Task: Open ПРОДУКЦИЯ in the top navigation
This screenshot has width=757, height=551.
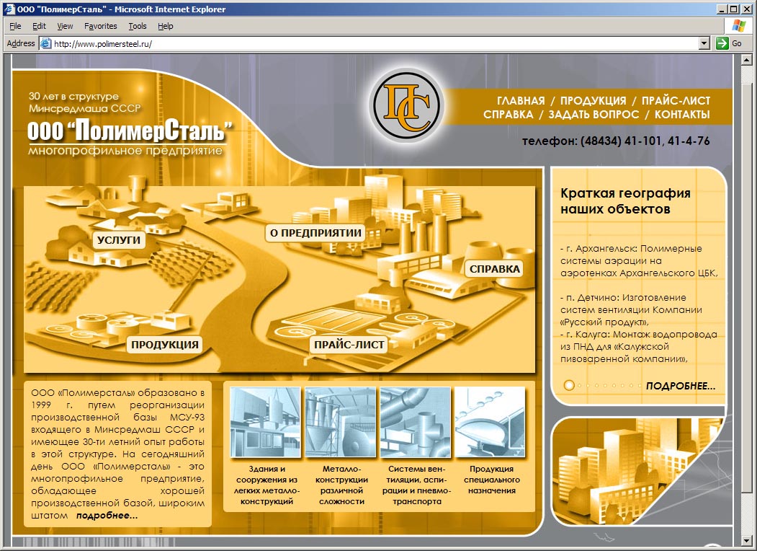Action: coord(593,100)
